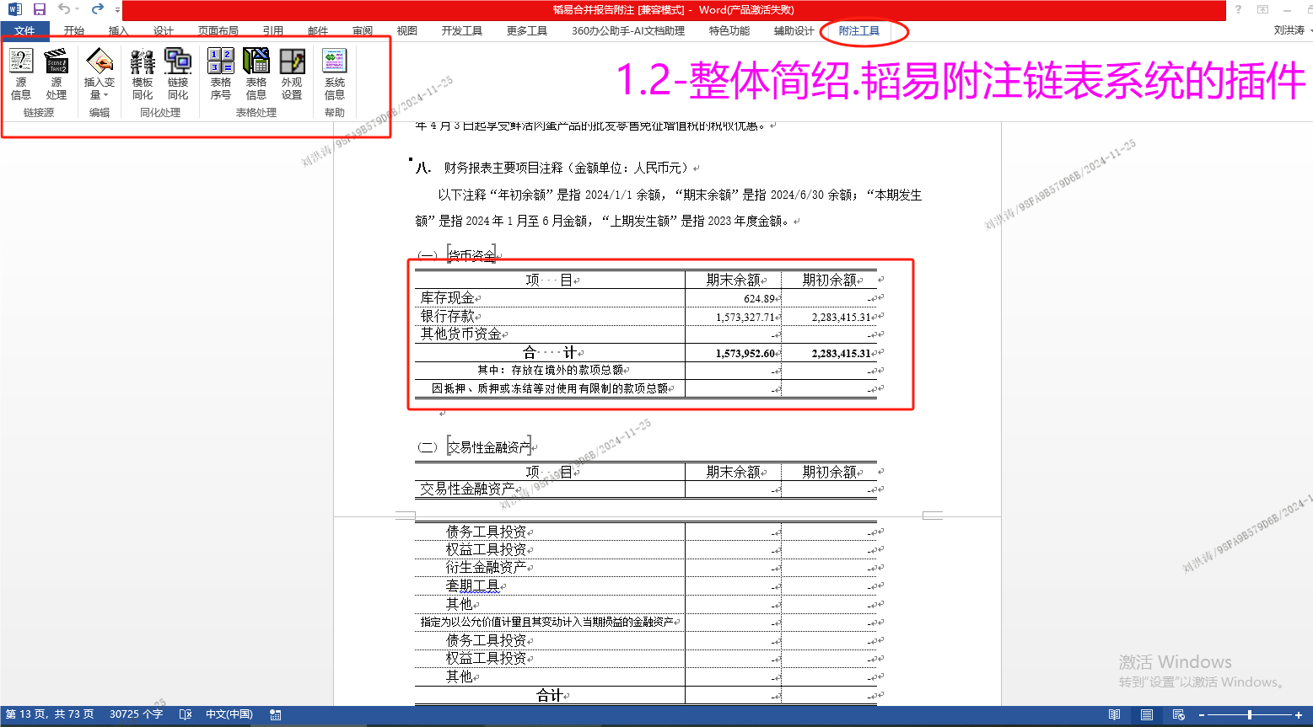
Task: Click the value 1,573,327.71
Action: coord(745,318)
